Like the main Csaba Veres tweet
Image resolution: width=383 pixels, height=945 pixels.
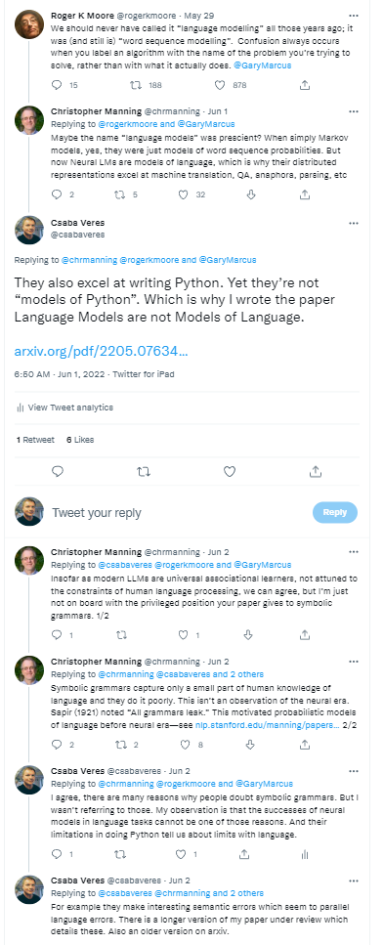point(230,471)
